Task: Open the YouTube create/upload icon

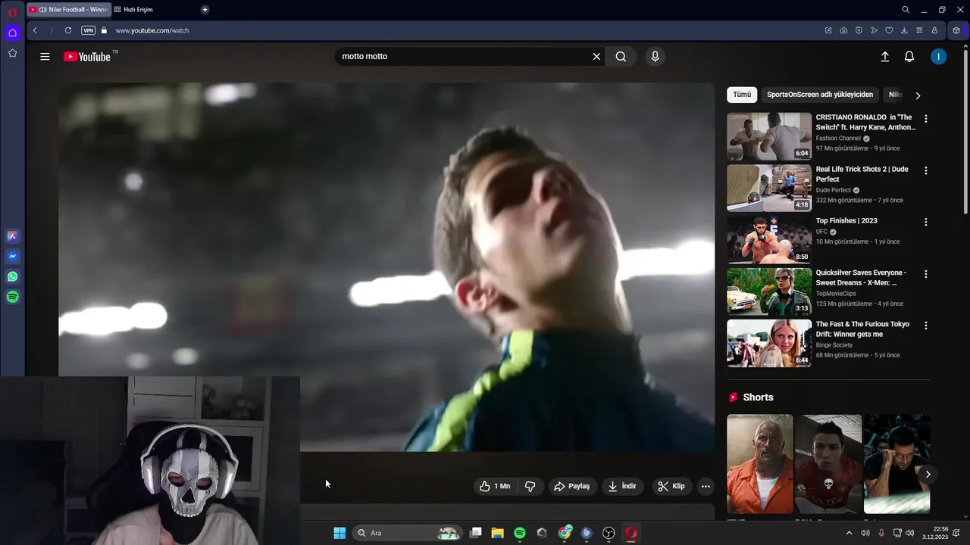Action: [x=884, y=57]
